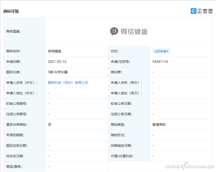Click the 专用权期限 label
This screenshot has height=172, width=216.
(x=15, y=135)
